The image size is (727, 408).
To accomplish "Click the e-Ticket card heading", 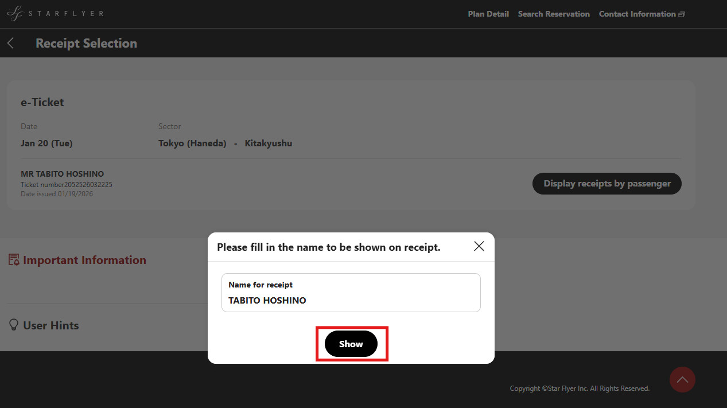I will click(x=42, y=102).
